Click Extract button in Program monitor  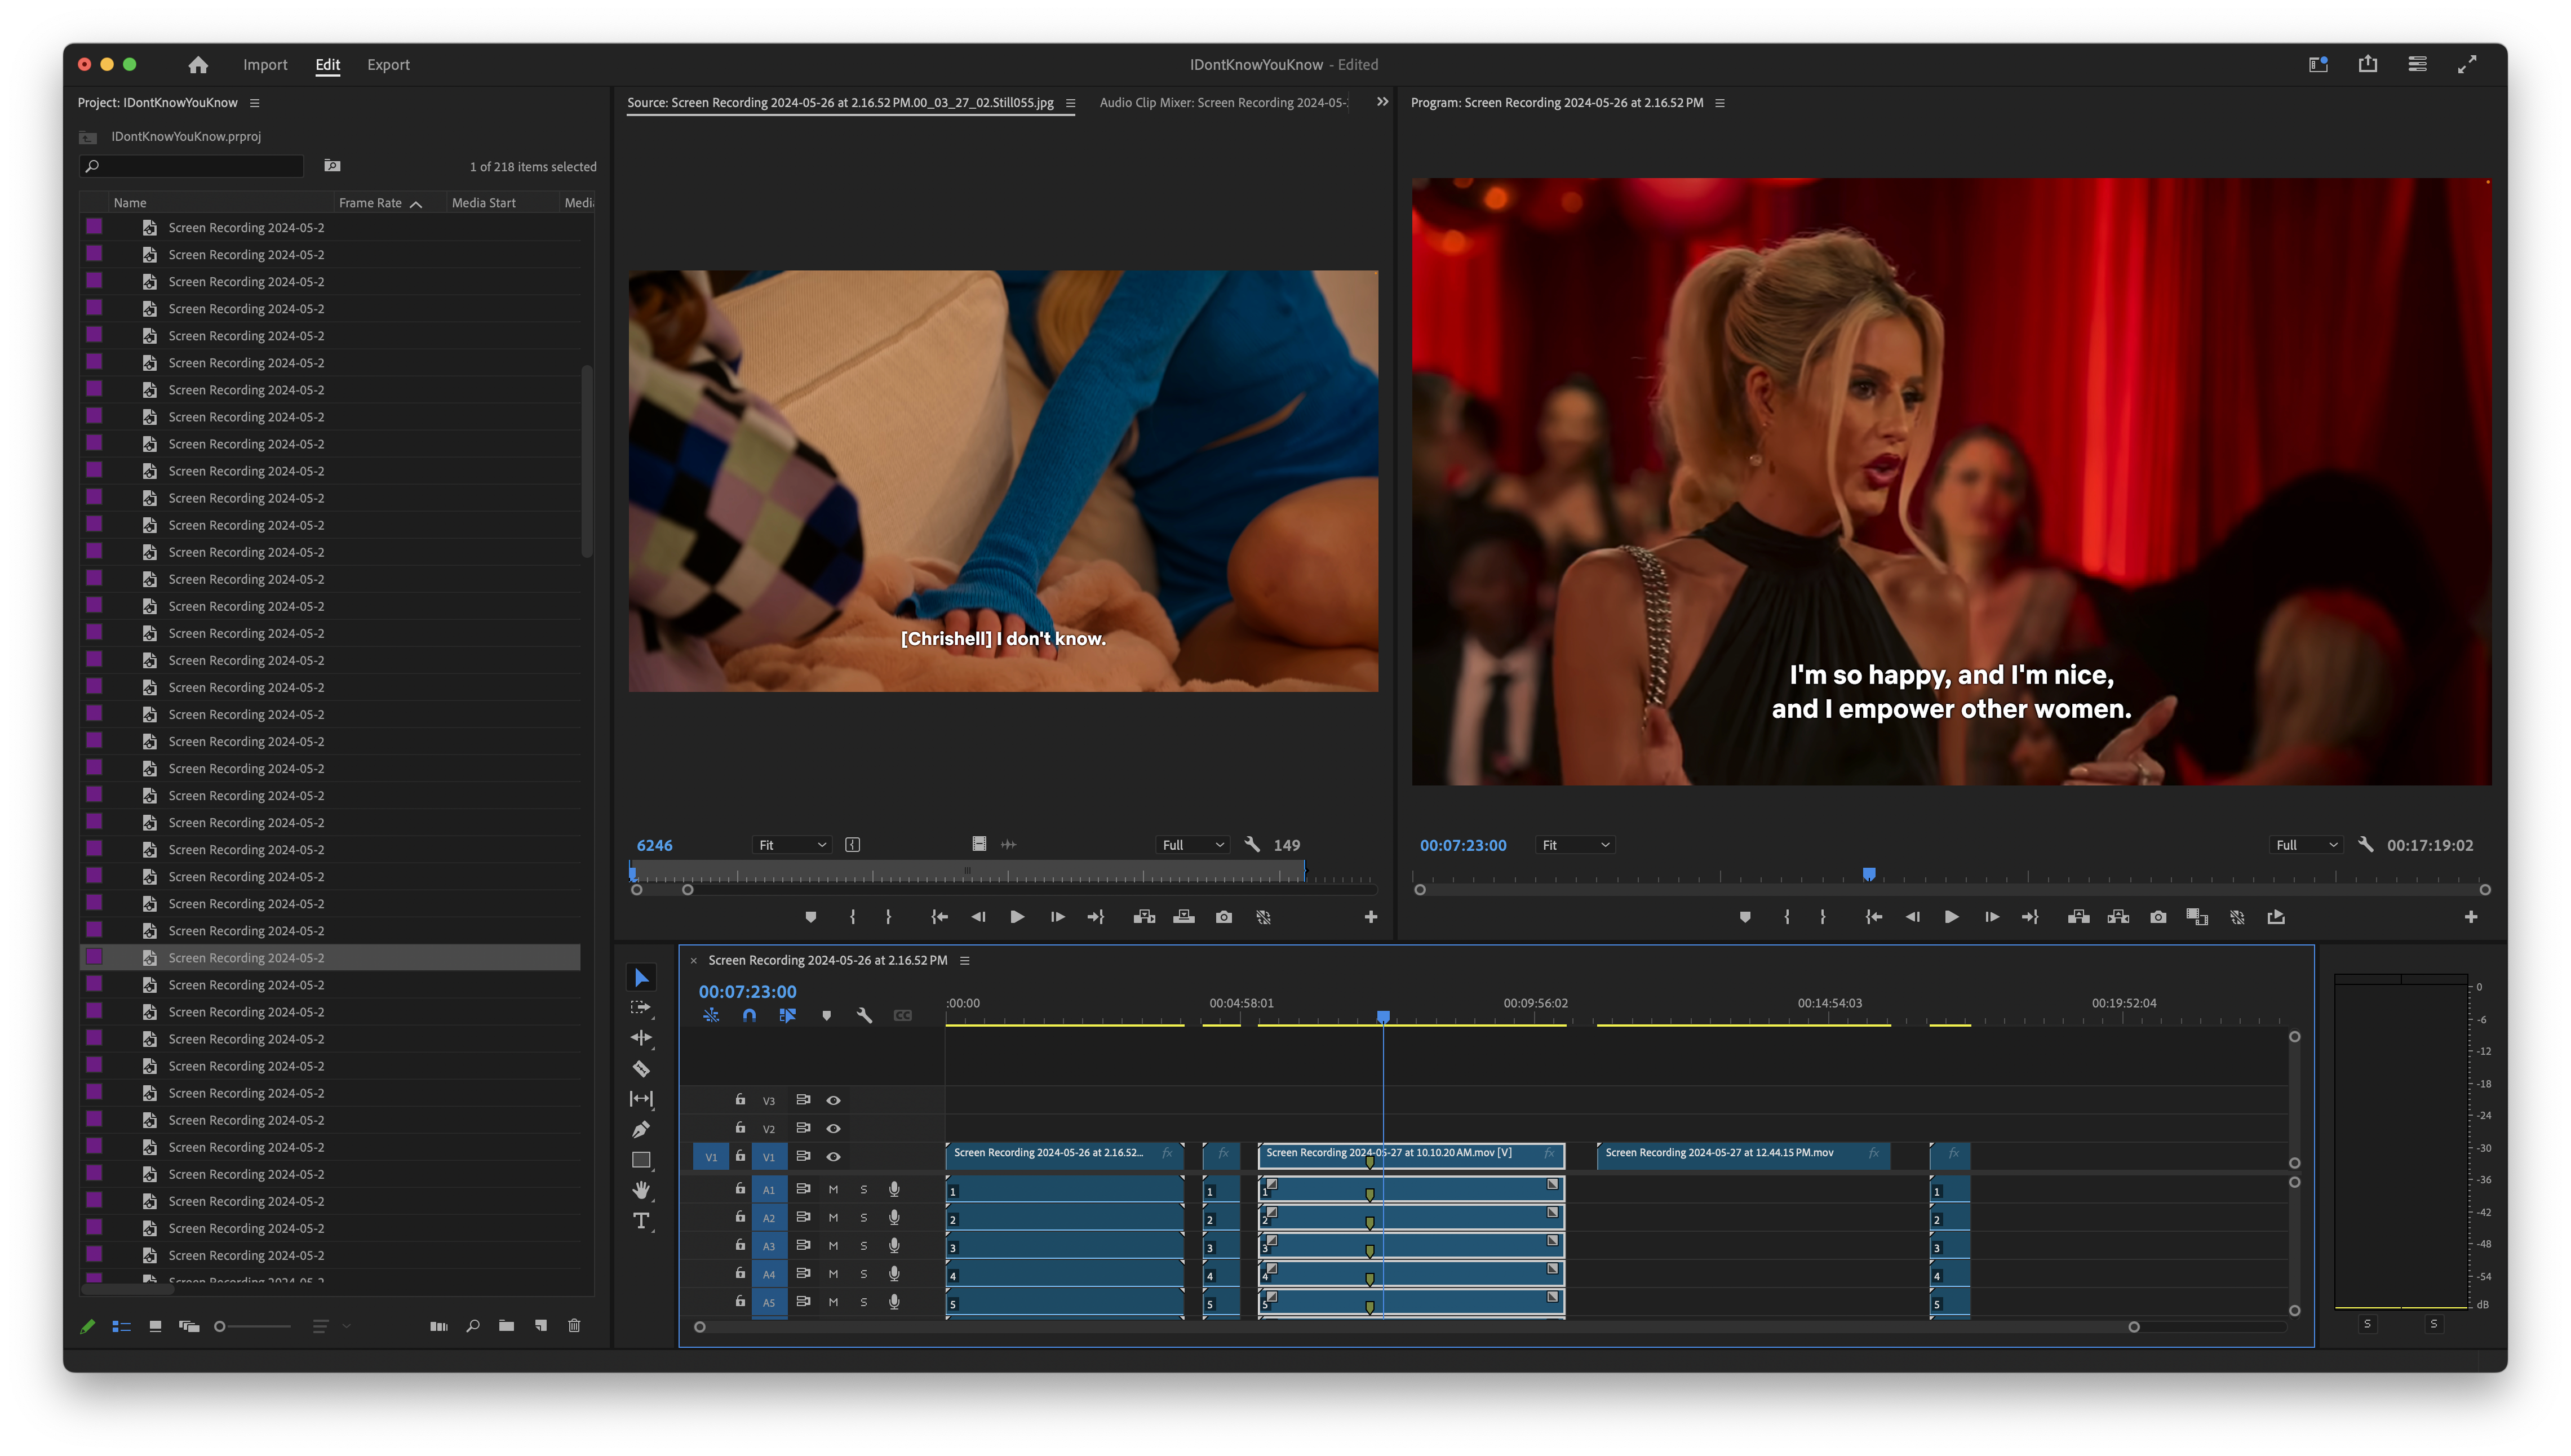tap(2118, 917)
